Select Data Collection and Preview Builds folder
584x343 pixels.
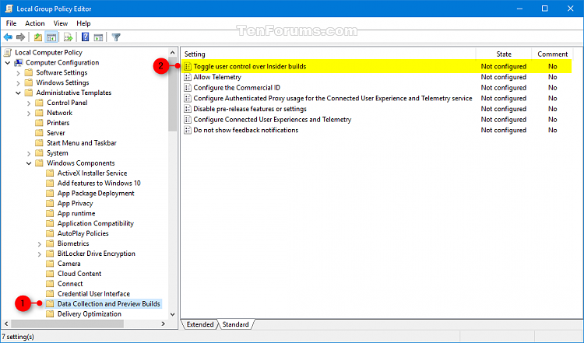109,304
